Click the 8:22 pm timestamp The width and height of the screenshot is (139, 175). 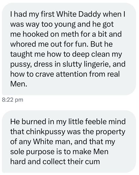(x=13, y=100)
